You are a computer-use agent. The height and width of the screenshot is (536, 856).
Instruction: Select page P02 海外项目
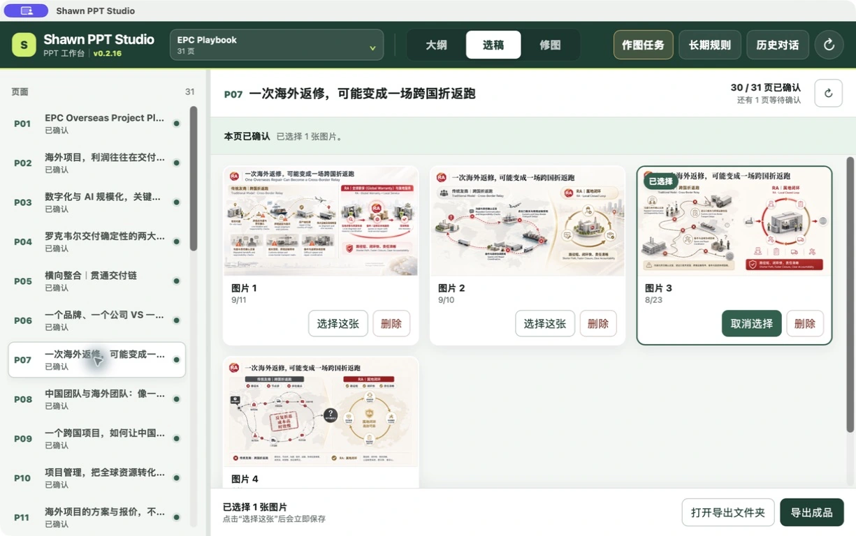click(96, 163)
